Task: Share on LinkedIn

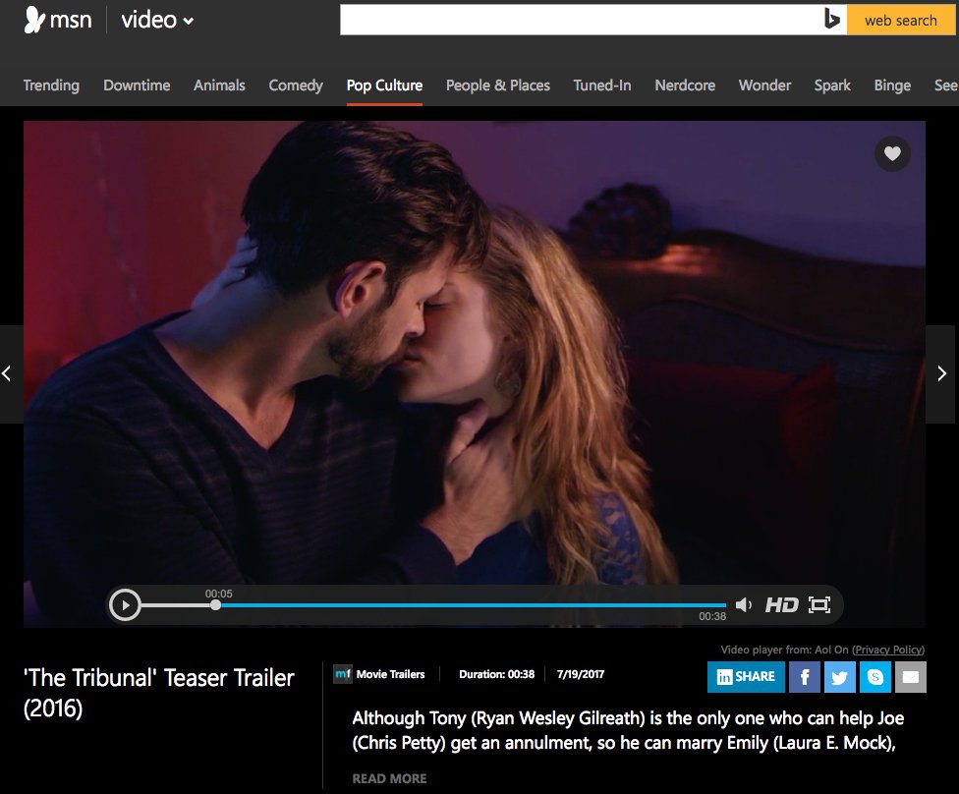Action: tap(746, 676)
